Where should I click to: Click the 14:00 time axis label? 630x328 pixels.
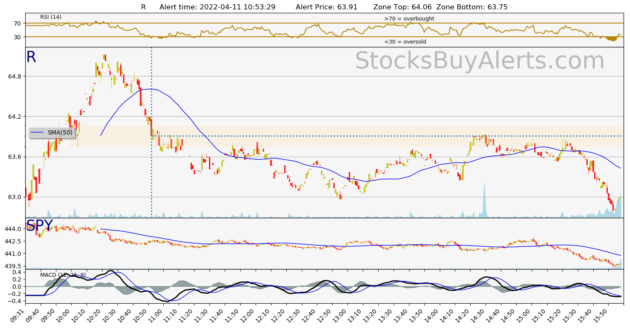click(432, 314)
